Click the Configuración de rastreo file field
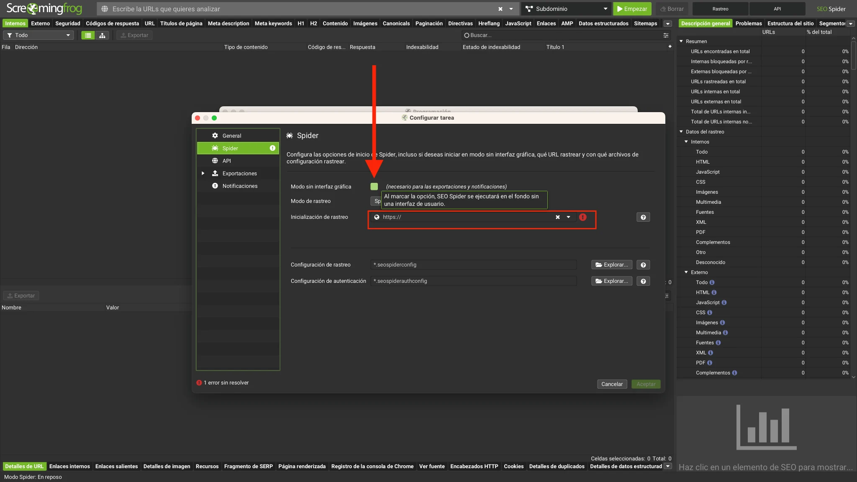Screen dimensions: 857x482 [x=473, y=264]
